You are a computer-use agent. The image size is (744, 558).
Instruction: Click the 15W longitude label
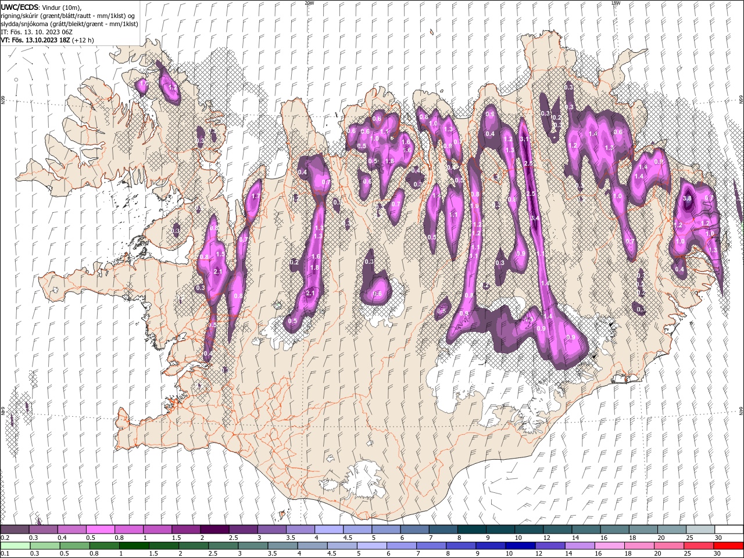click(616, 3)
